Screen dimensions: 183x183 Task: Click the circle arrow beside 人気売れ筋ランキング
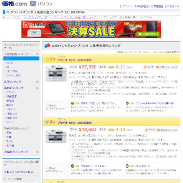37,54
